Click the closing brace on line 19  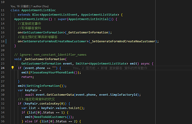click(15, 46)
